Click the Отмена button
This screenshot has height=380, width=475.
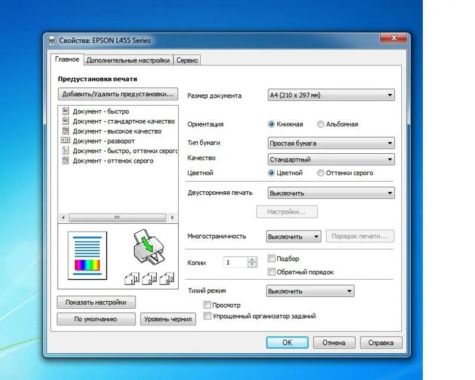pyautogui.click(x=334, y=343)
